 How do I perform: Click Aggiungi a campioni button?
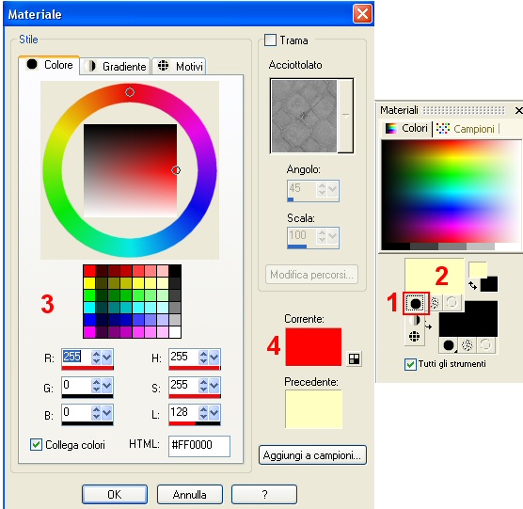(312, 455)
